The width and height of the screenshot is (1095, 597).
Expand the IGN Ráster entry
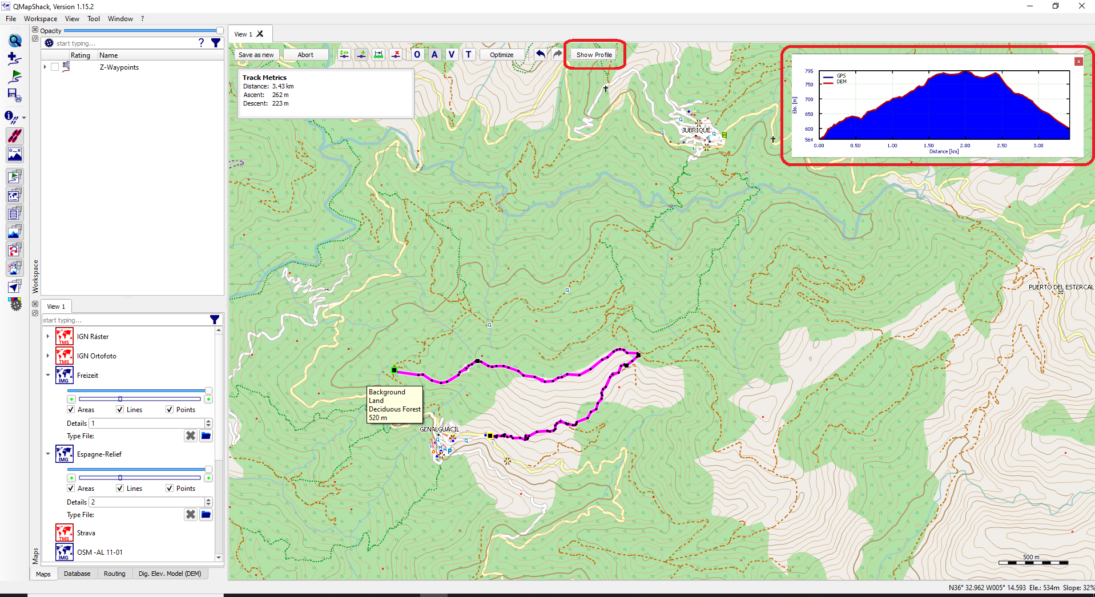pos(48,336)
